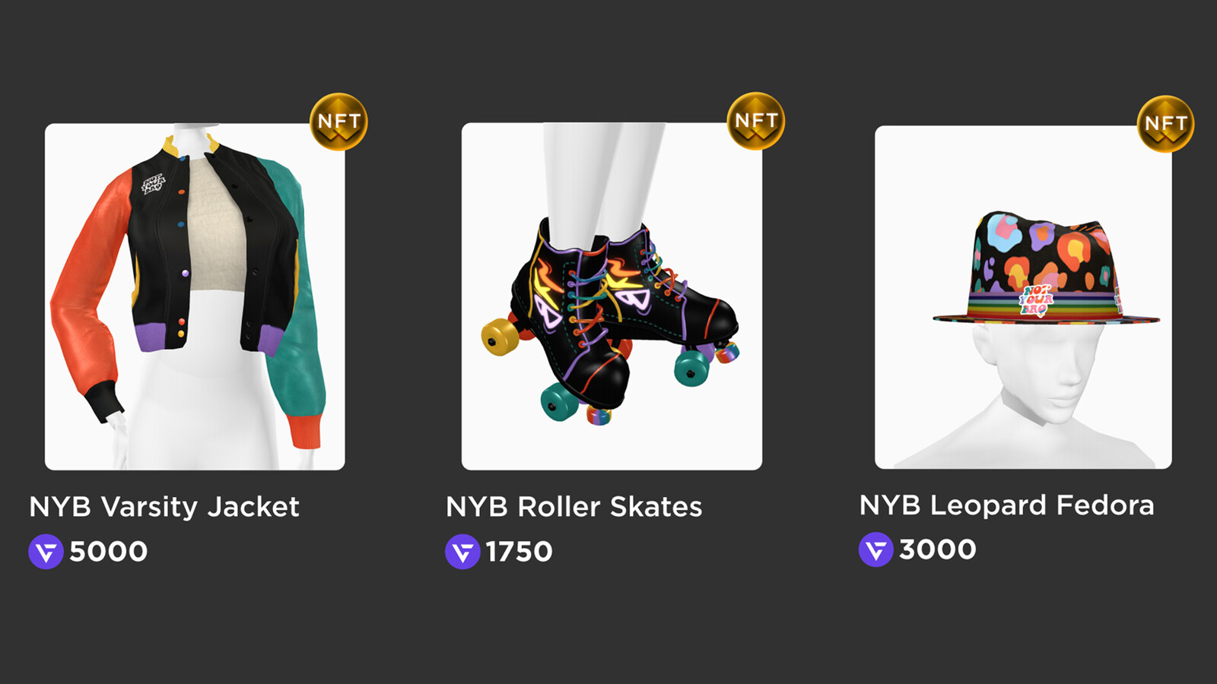Click the 3000 price of the fedora
Image resolution: width=1217 pixels, height=684 pixels.
[x=937, y=549]
